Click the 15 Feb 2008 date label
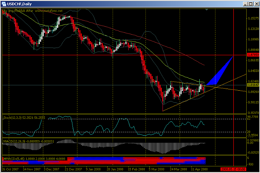 (136, 169)
